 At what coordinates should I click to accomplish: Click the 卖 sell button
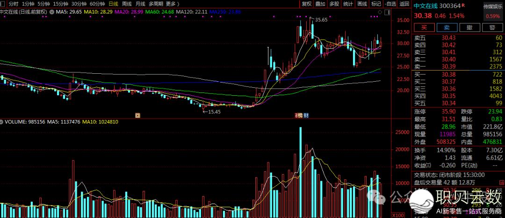tap(447, 28)
